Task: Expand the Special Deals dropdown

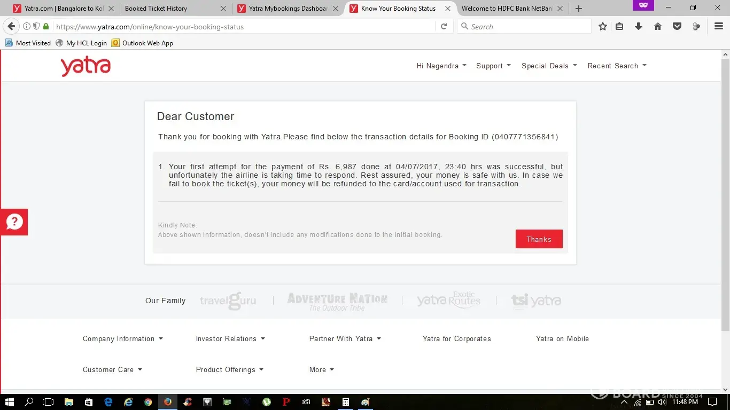Action: 549,66
